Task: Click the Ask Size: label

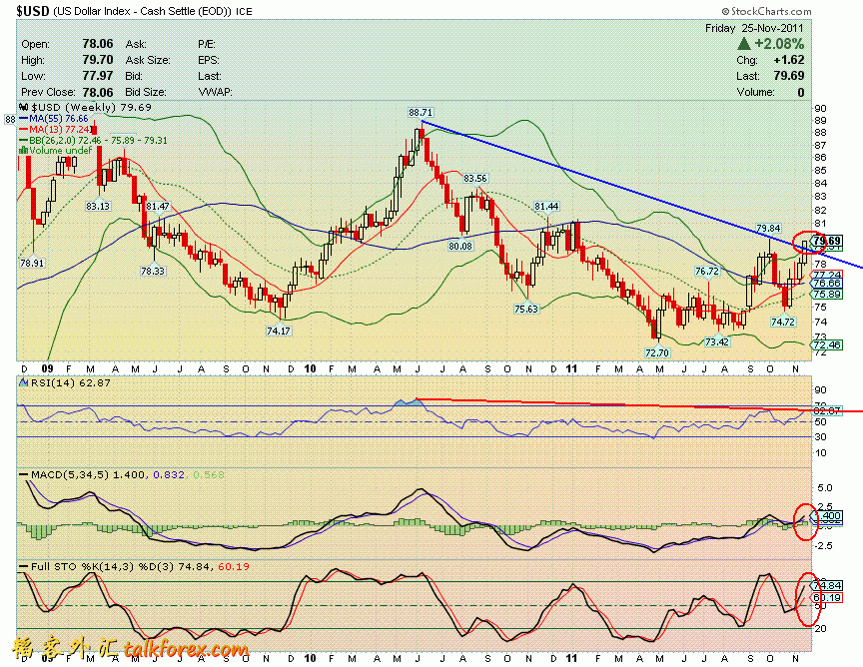Action: [148, 60]
